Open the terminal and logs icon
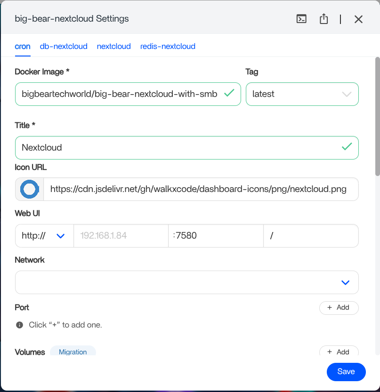The height and width of the screenshot is (392, 380). (x=301, y=19)
